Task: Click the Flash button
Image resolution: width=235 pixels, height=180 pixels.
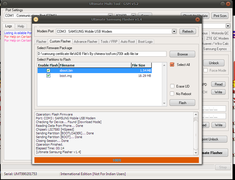Action: [x=182, y=103]
